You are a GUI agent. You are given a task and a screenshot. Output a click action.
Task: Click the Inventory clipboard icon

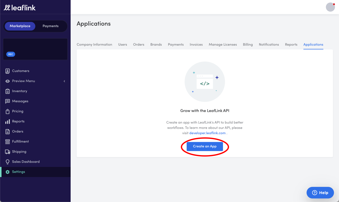pyautogui.click(x=8, y=91)
